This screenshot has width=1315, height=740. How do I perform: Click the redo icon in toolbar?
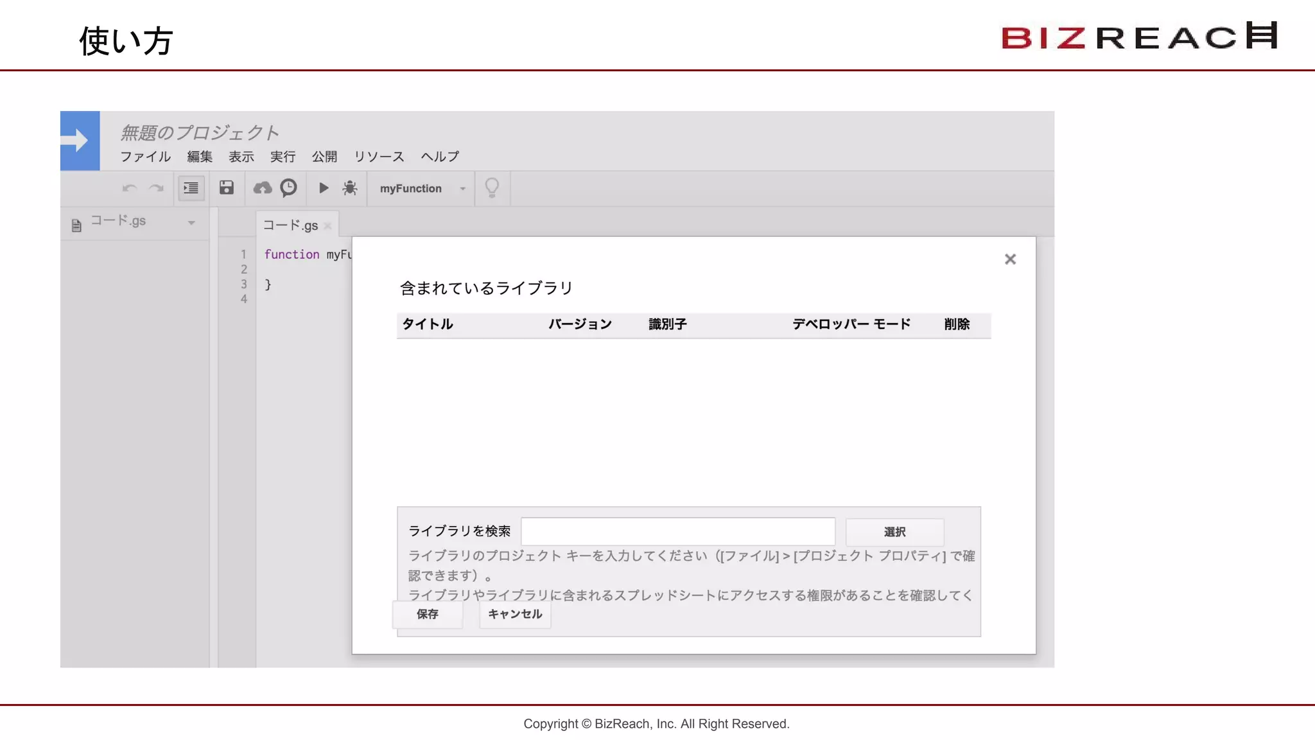[x=156, y=188]
